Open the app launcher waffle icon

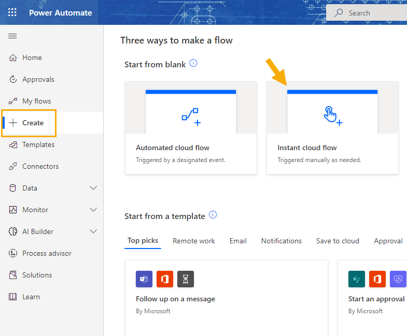click(12, 12)
